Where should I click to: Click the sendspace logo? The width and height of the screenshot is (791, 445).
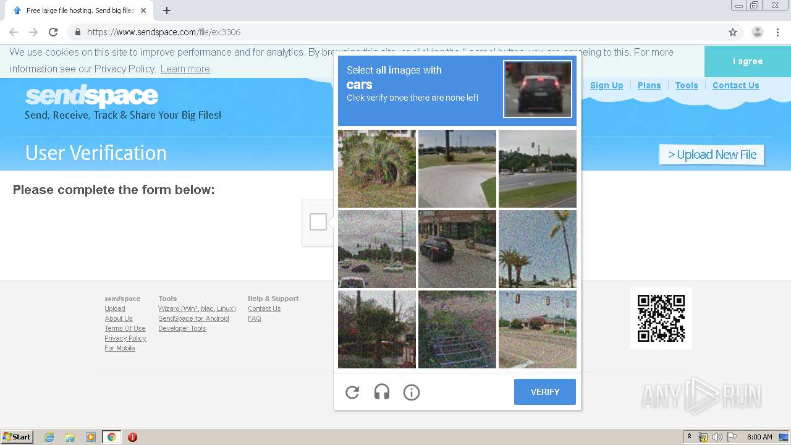pyautogui.click(x=91, y=96)
